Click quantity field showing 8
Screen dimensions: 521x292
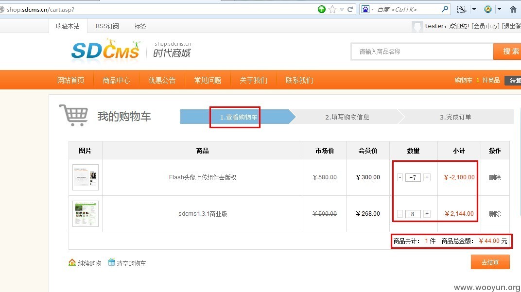(413, 214)
